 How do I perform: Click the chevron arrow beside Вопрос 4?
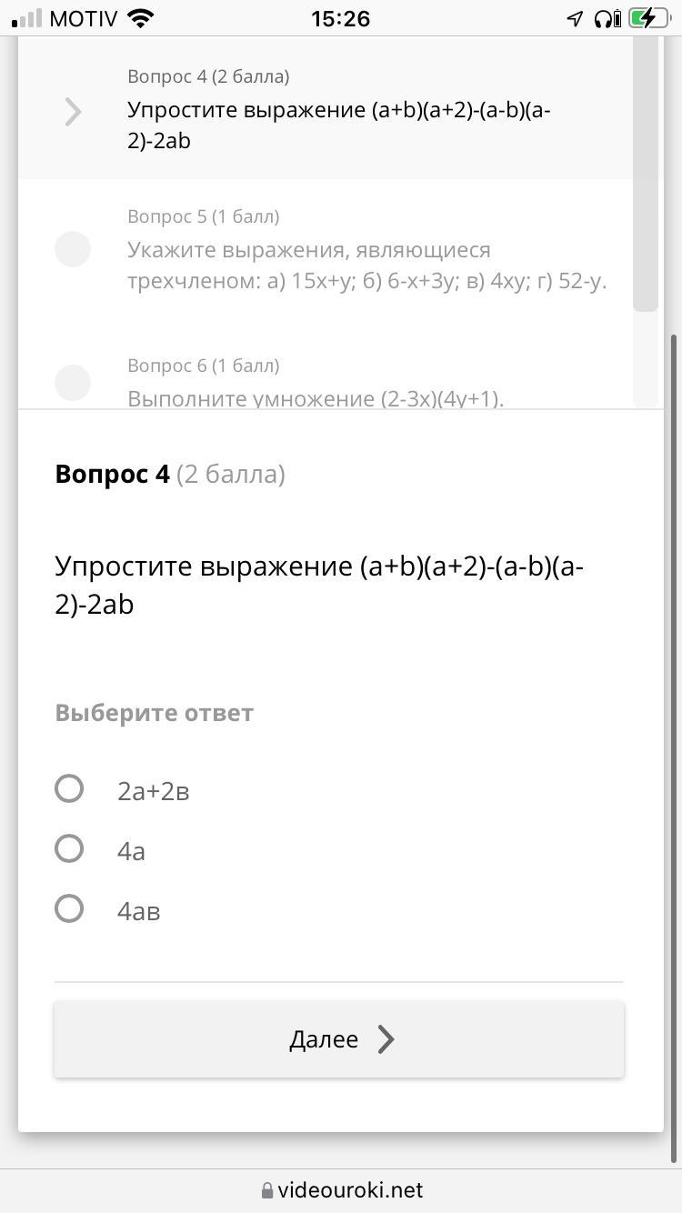pos(73,112)
